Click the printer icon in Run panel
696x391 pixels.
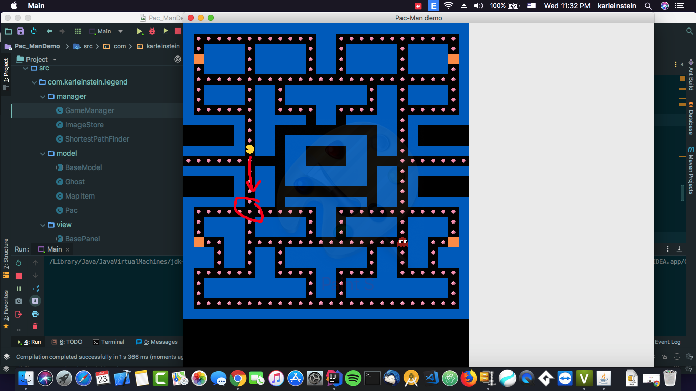click(35, 314)
